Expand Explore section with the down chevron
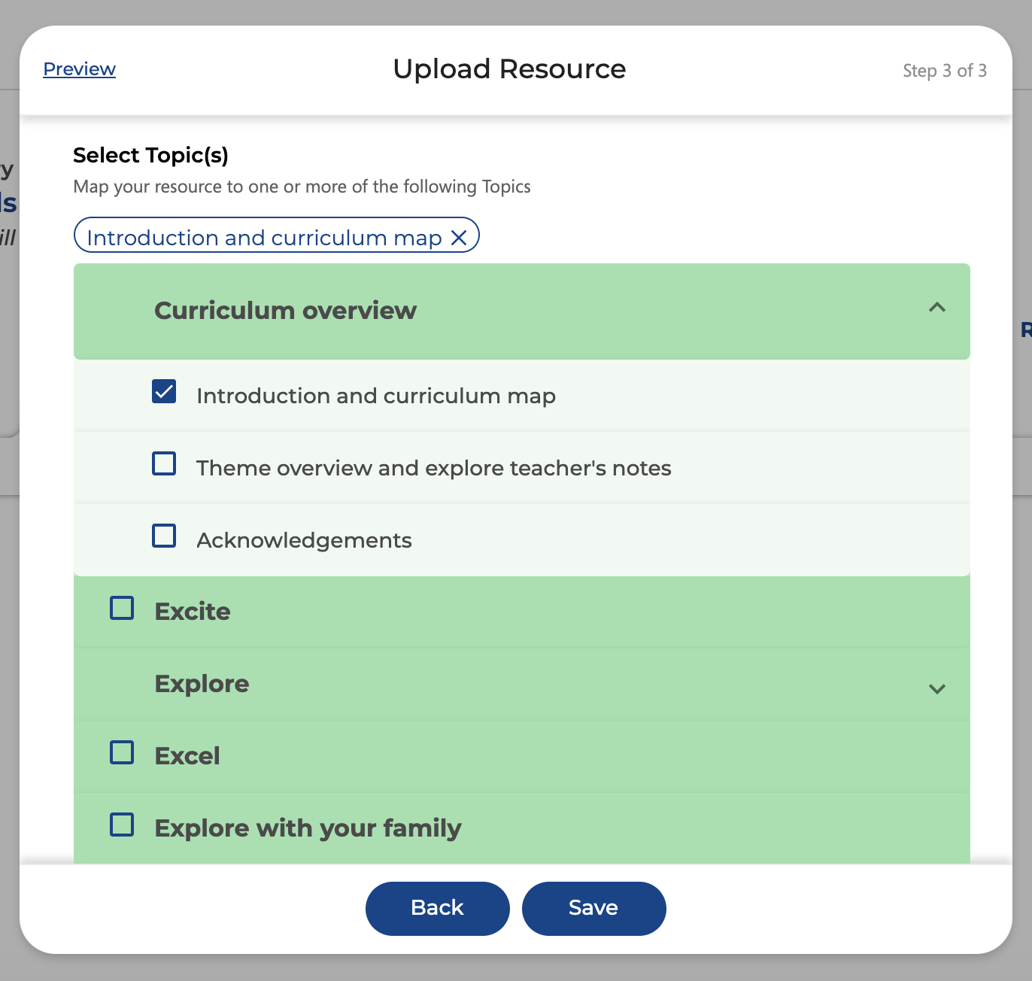This screenshot has width=1032, height=981. (936, 688)
